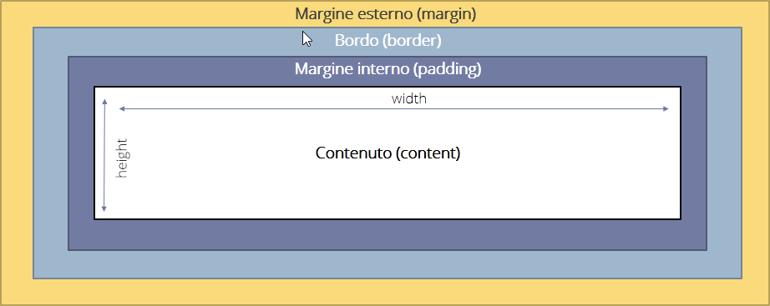
Task: Click the 'width' label
Action: pyautogui.click(x=409, y=98)
